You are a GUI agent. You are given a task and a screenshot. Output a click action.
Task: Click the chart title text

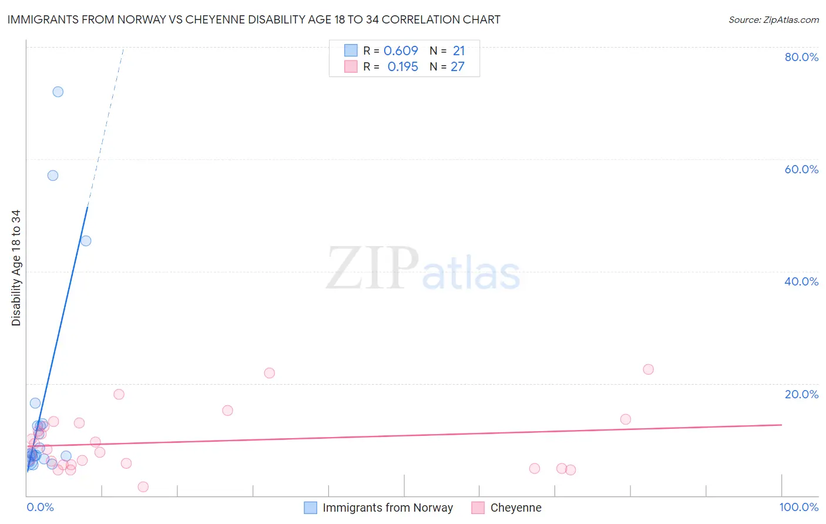pyautogui.click(x=254, y=19)
